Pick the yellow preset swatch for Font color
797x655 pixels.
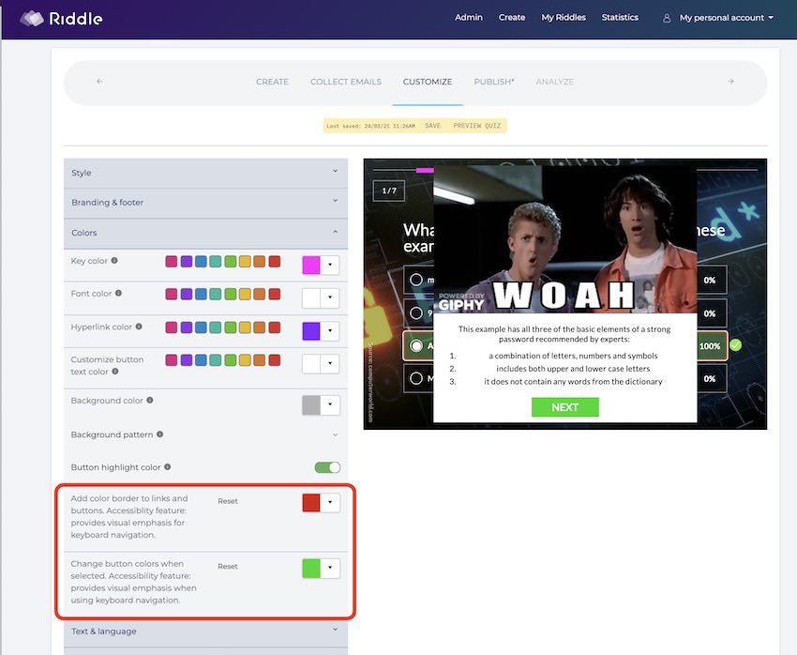click(x=245, y=294)
